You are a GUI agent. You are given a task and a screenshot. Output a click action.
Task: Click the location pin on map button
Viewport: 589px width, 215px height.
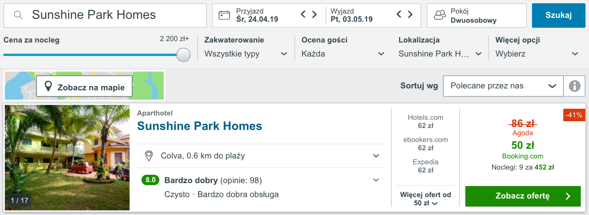tap(48, 87)
